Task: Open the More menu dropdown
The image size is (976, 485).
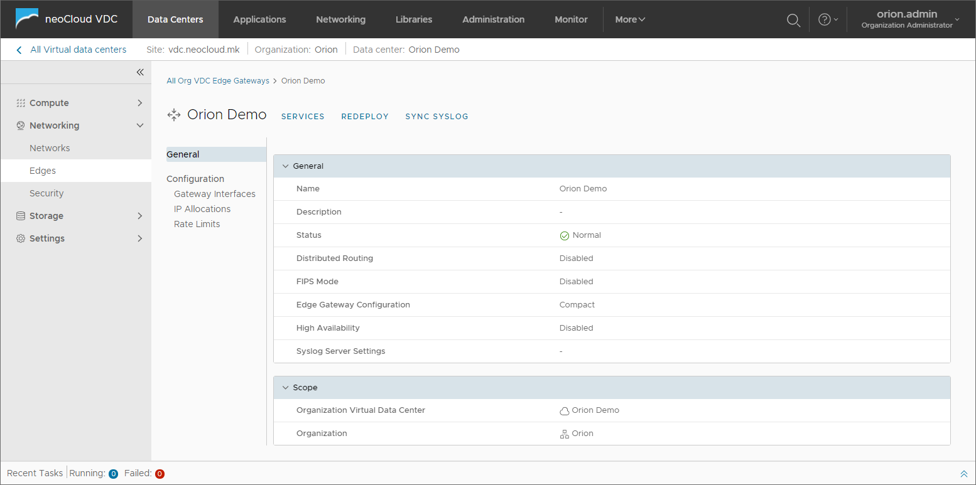Action: 630,19
